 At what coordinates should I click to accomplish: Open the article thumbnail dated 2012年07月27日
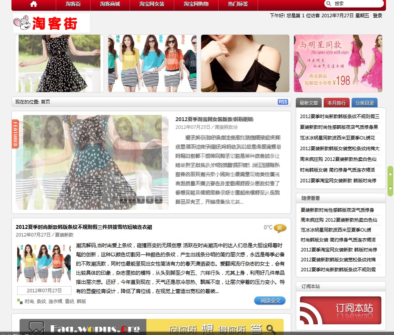click(x=44, y=264)
